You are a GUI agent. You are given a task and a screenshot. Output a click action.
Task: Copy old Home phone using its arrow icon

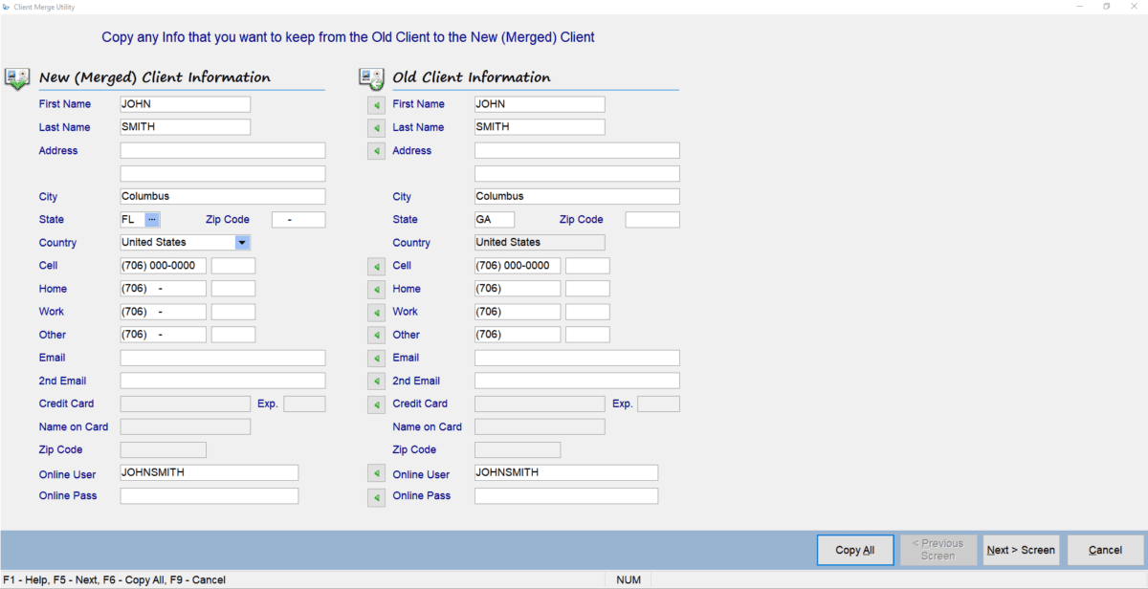point(376,289)
